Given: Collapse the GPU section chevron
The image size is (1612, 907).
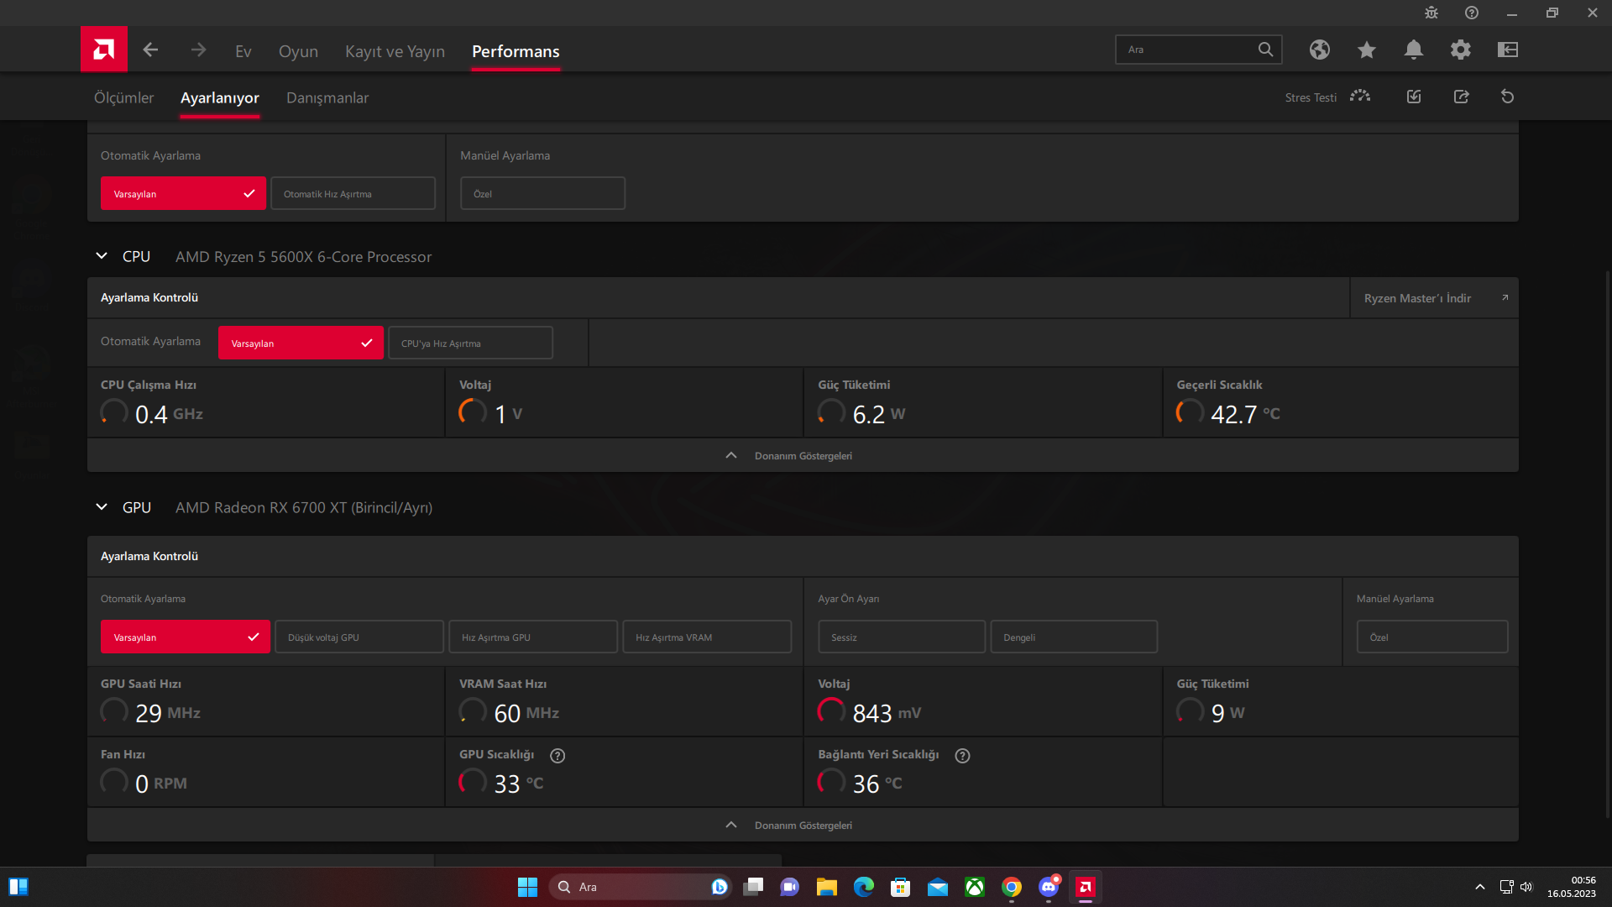Looking at the screenshot, I should [102, 507].
